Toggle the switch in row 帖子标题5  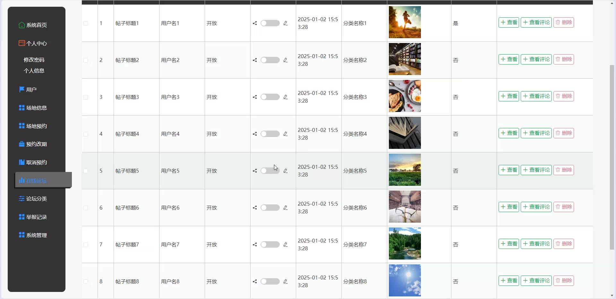pos(270,171)
